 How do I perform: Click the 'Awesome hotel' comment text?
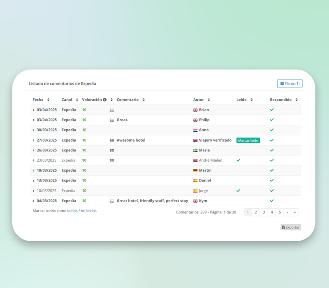pos(131,140)
